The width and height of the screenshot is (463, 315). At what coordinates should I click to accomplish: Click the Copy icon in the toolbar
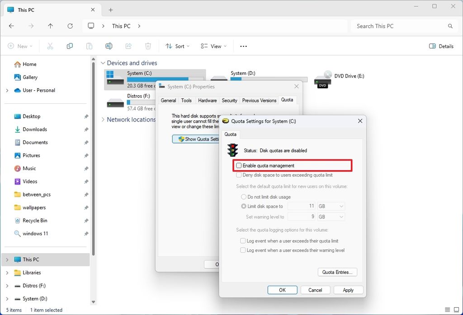(70, 46)
